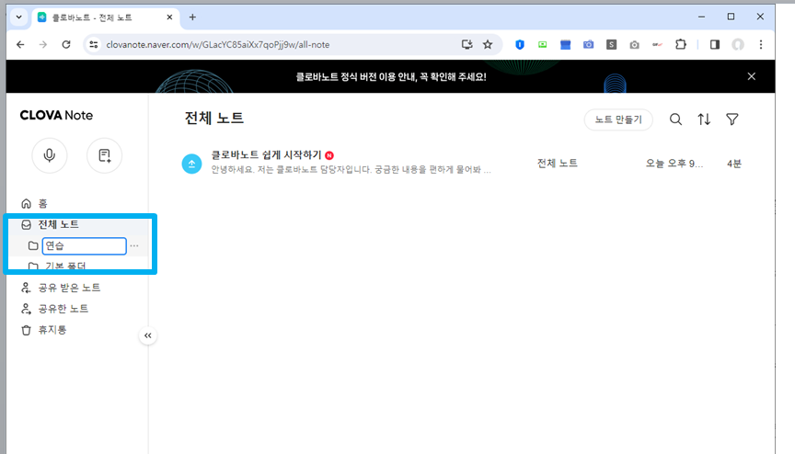Viewport: 795px width, 454px height.
Task: Click the address bar URL
Action: pos(218,44)
